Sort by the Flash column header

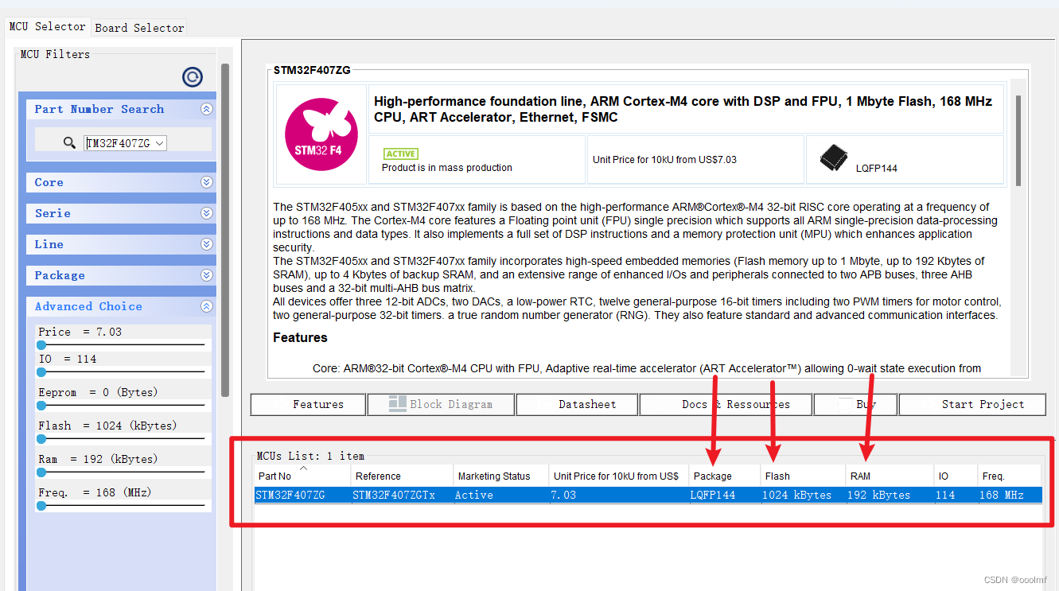tap(803, 476)
